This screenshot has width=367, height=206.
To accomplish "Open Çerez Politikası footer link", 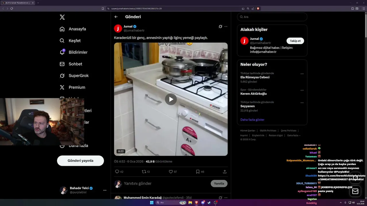I will point(288,131).
